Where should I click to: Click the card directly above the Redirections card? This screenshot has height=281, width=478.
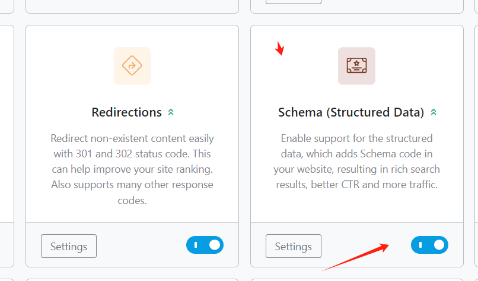pyautogui.click(x=132, y=6)
